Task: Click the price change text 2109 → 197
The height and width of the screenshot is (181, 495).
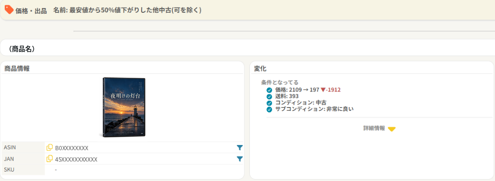Action: (304, 90)
